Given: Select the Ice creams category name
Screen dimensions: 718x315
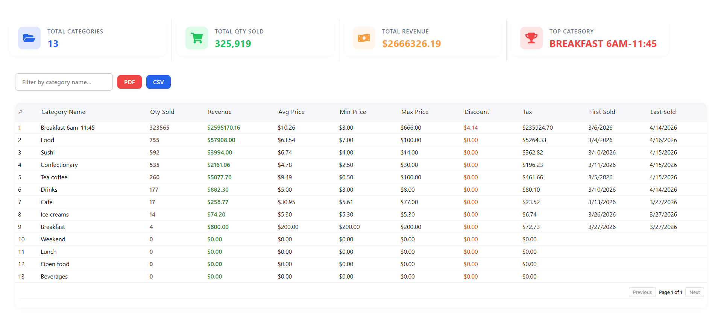Looking at the screenshot, I should (55, 214).
